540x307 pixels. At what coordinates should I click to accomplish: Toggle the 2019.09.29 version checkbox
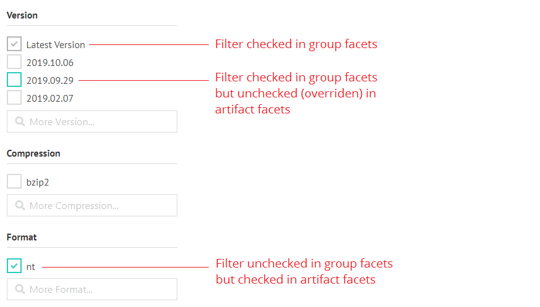coord(14,80)
